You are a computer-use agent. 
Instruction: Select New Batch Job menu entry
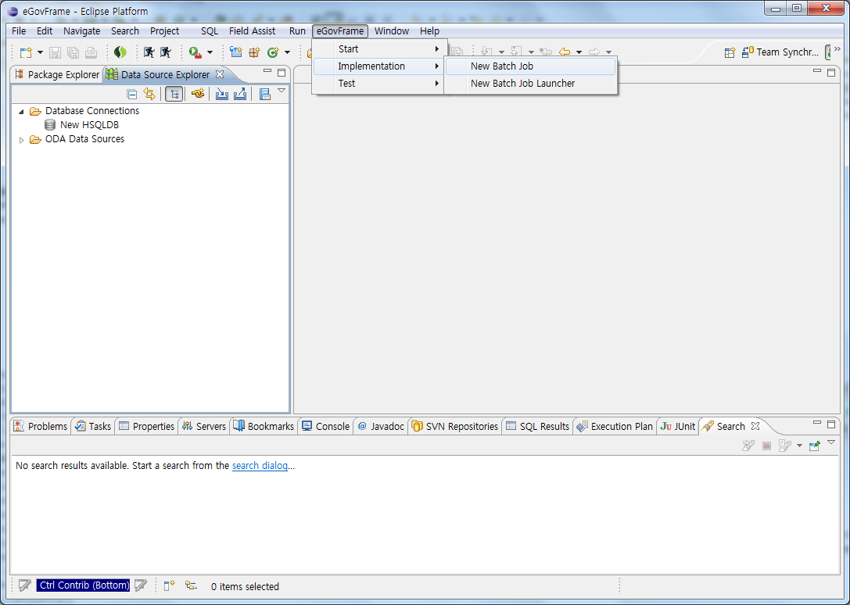[x=502, y=66]
